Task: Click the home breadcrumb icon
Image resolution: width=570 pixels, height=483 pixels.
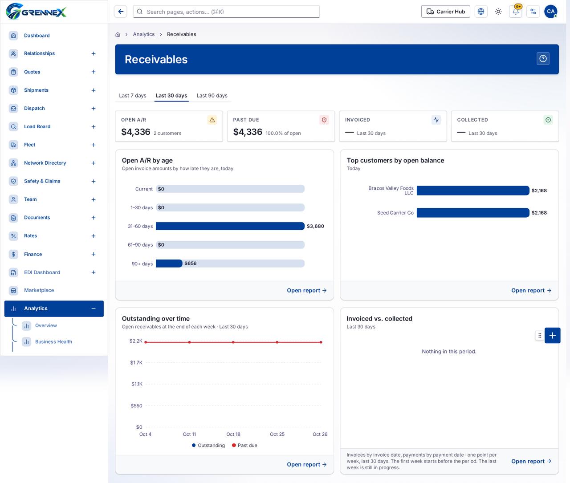Action: (118, 34)
